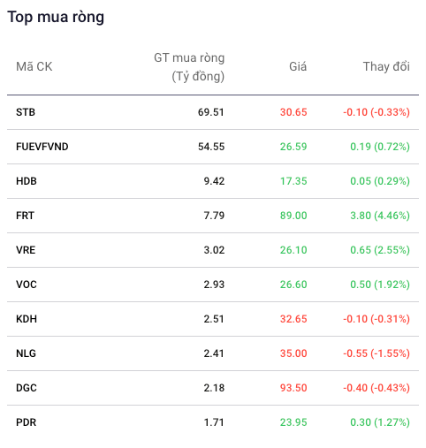The height and width of the screenshot is (448, 426).
Task: Sort by GT mua ròng column header
Action: (x=189, y=67)
